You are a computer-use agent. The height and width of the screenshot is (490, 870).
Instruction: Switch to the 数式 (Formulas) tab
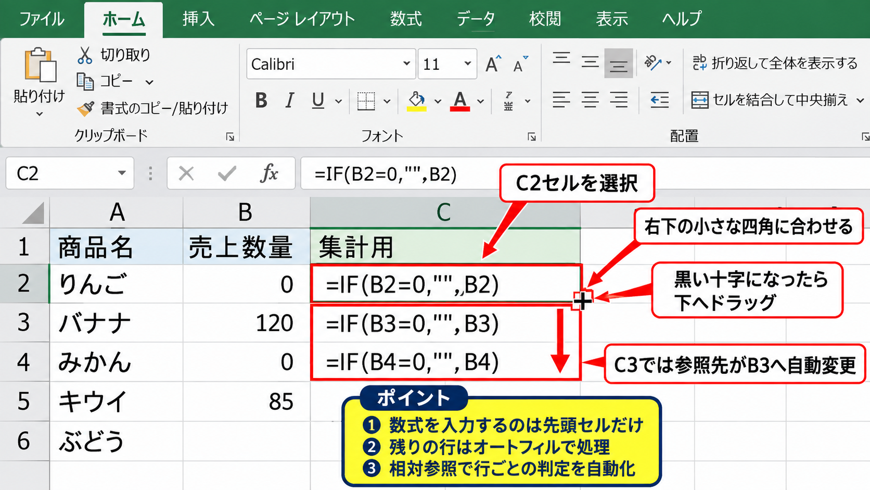coord(406,19)
